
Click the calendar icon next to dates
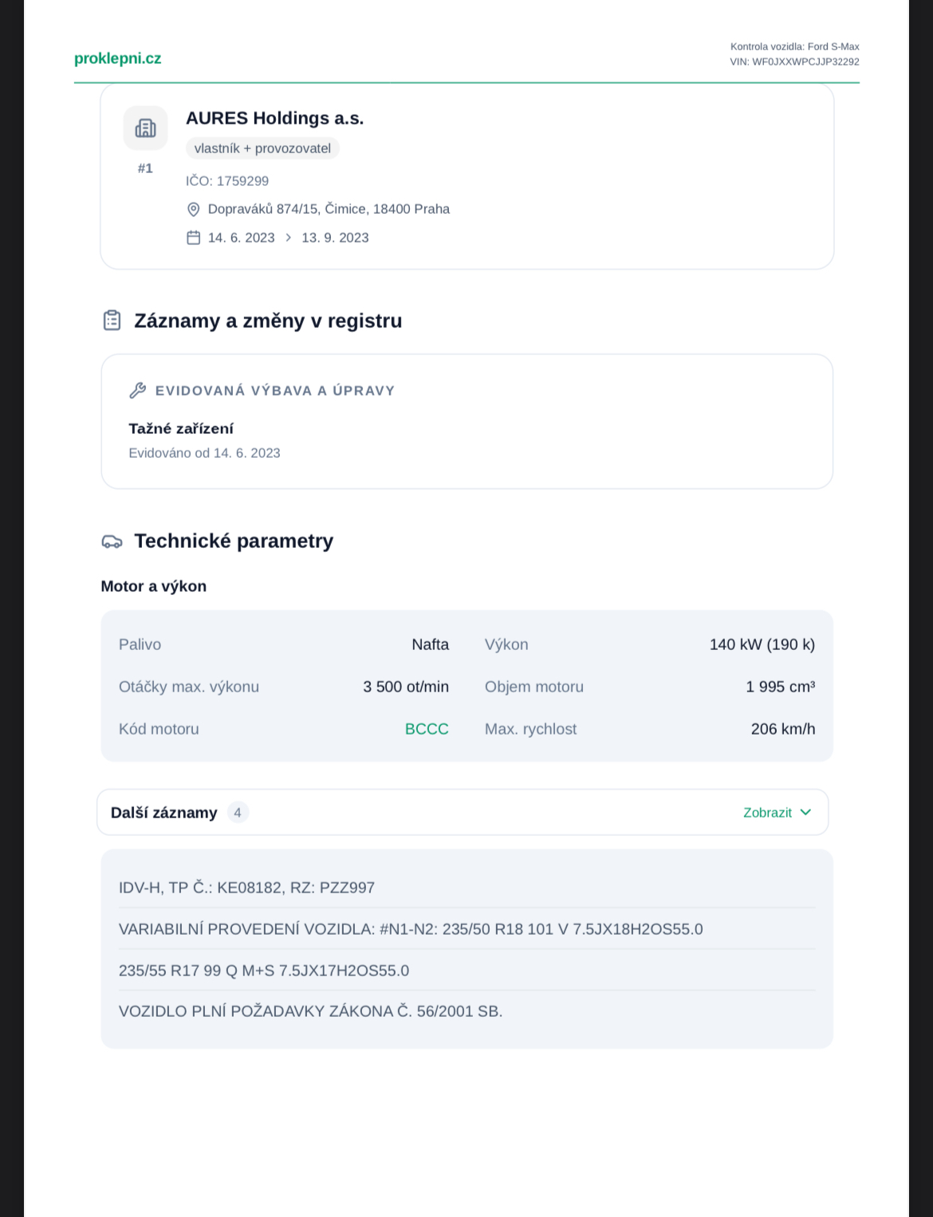click(193, 238)
